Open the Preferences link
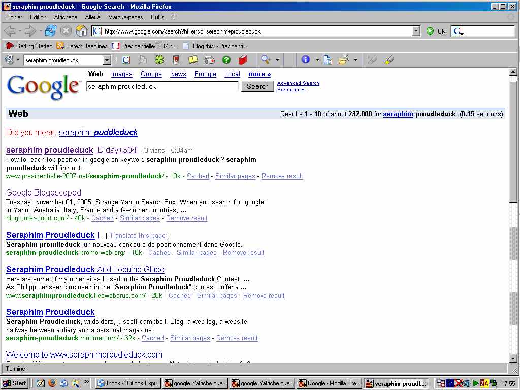This screenshot has height=390, width=520. click(x=291, y=90)
